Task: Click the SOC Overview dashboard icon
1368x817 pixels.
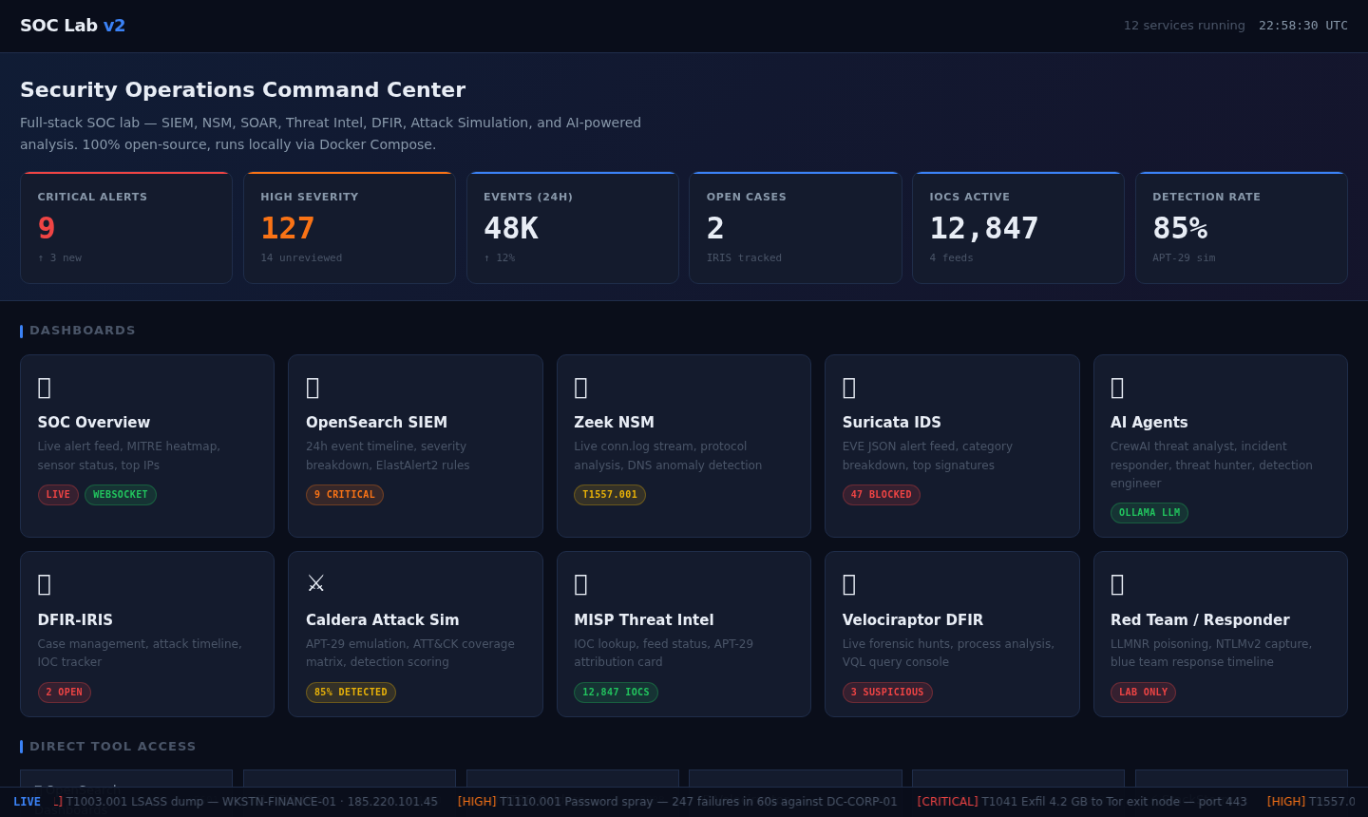Action: [x=44, y=388]
